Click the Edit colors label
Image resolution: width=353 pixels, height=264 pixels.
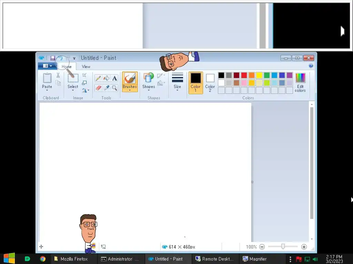pyautogui.click(x=300, y=88)
